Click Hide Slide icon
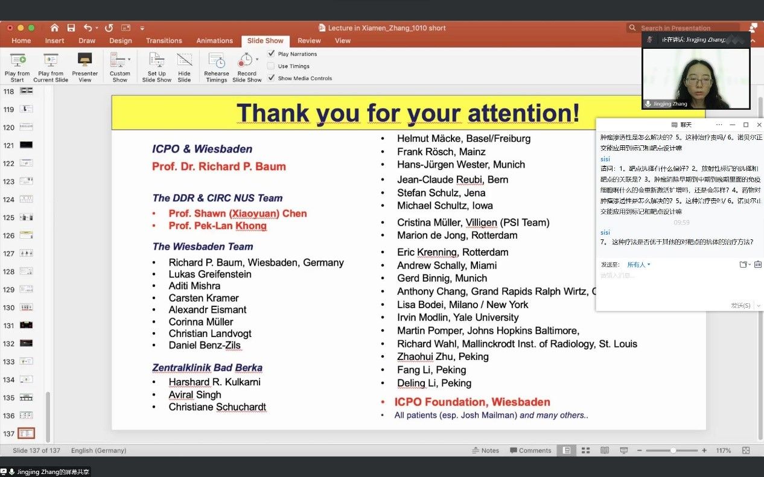Viewport: 764px width, 477px height. point(184,60)
